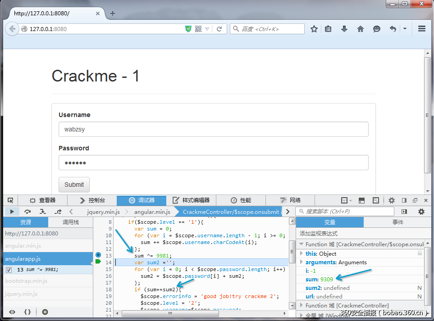The image size is (434, 321).
Task: Click the Step Over debugger icon
Action: (27, 211)
